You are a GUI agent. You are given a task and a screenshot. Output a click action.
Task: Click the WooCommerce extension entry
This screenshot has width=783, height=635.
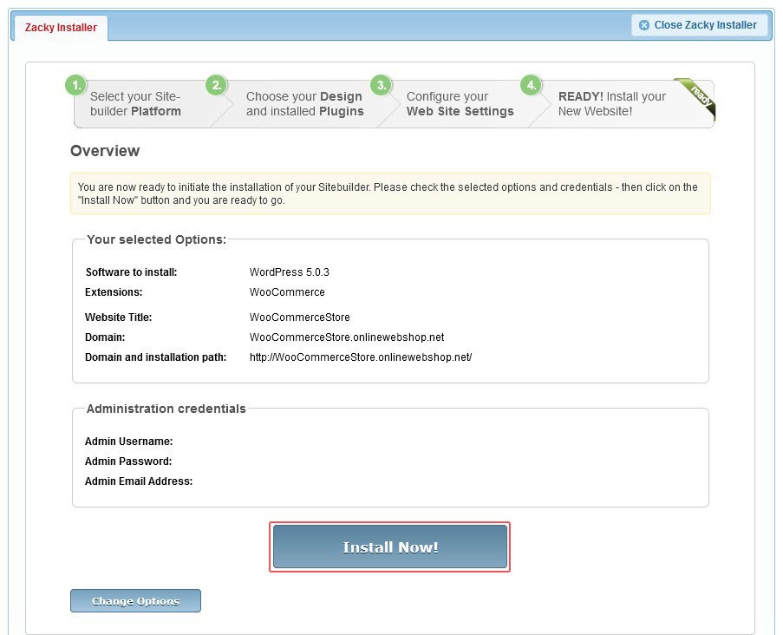tap(287, 291)
